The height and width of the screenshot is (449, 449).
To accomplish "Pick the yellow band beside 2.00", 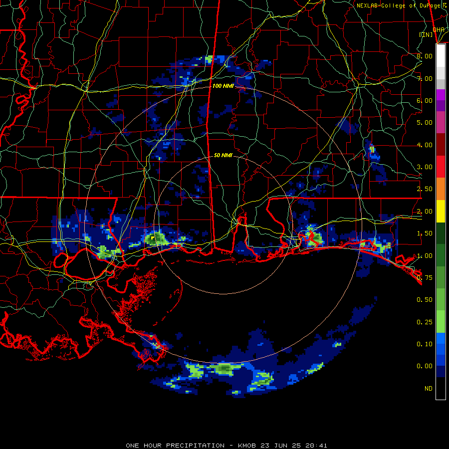I will click(x=441, y=211).
